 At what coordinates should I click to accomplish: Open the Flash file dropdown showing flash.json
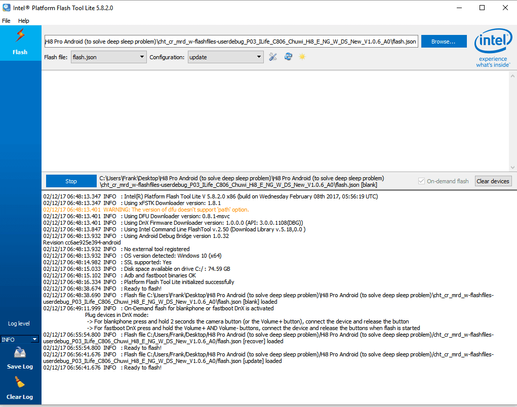(x=108, y=57)
